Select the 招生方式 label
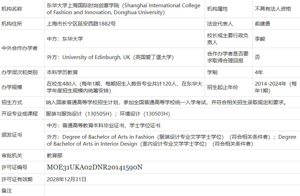 (12, 102)
